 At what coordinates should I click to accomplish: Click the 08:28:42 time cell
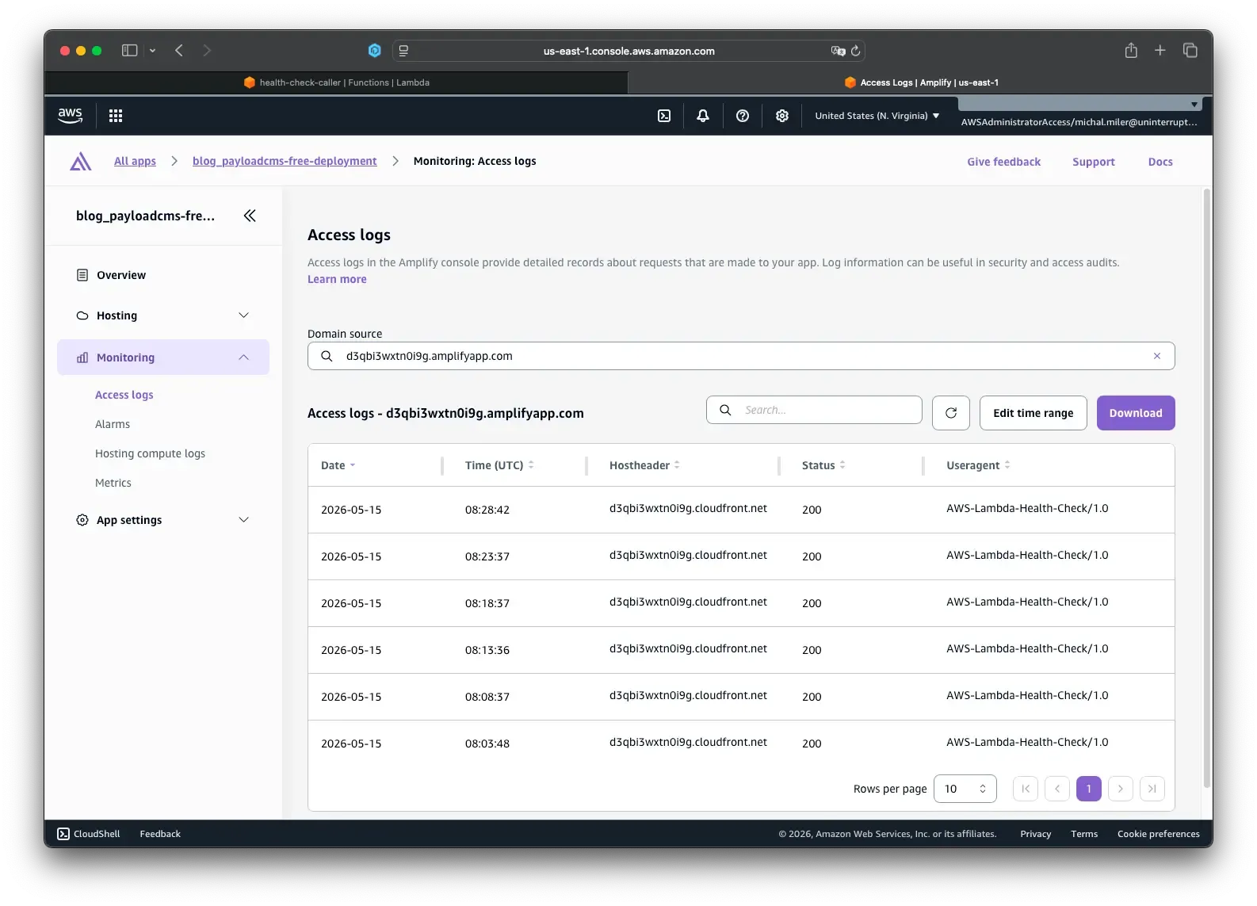click(487, 510)
